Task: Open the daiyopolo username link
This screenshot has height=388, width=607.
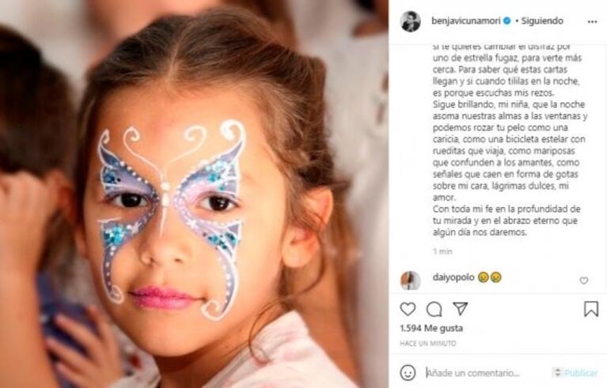Action: 453,277
